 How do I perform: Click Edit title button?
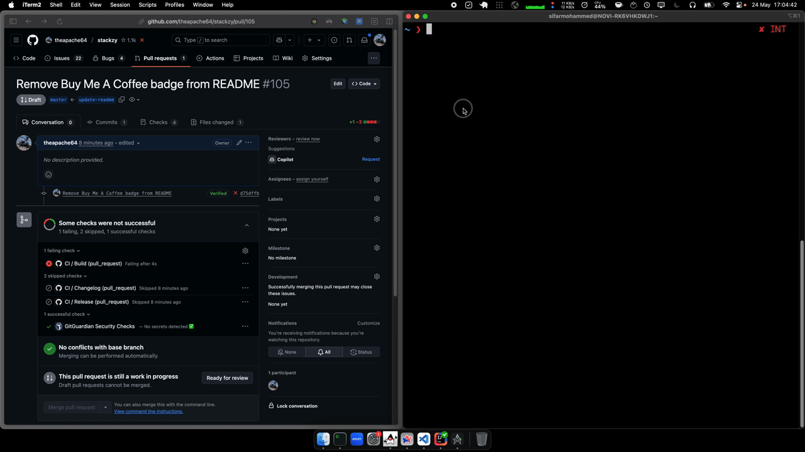pos(338,83)
